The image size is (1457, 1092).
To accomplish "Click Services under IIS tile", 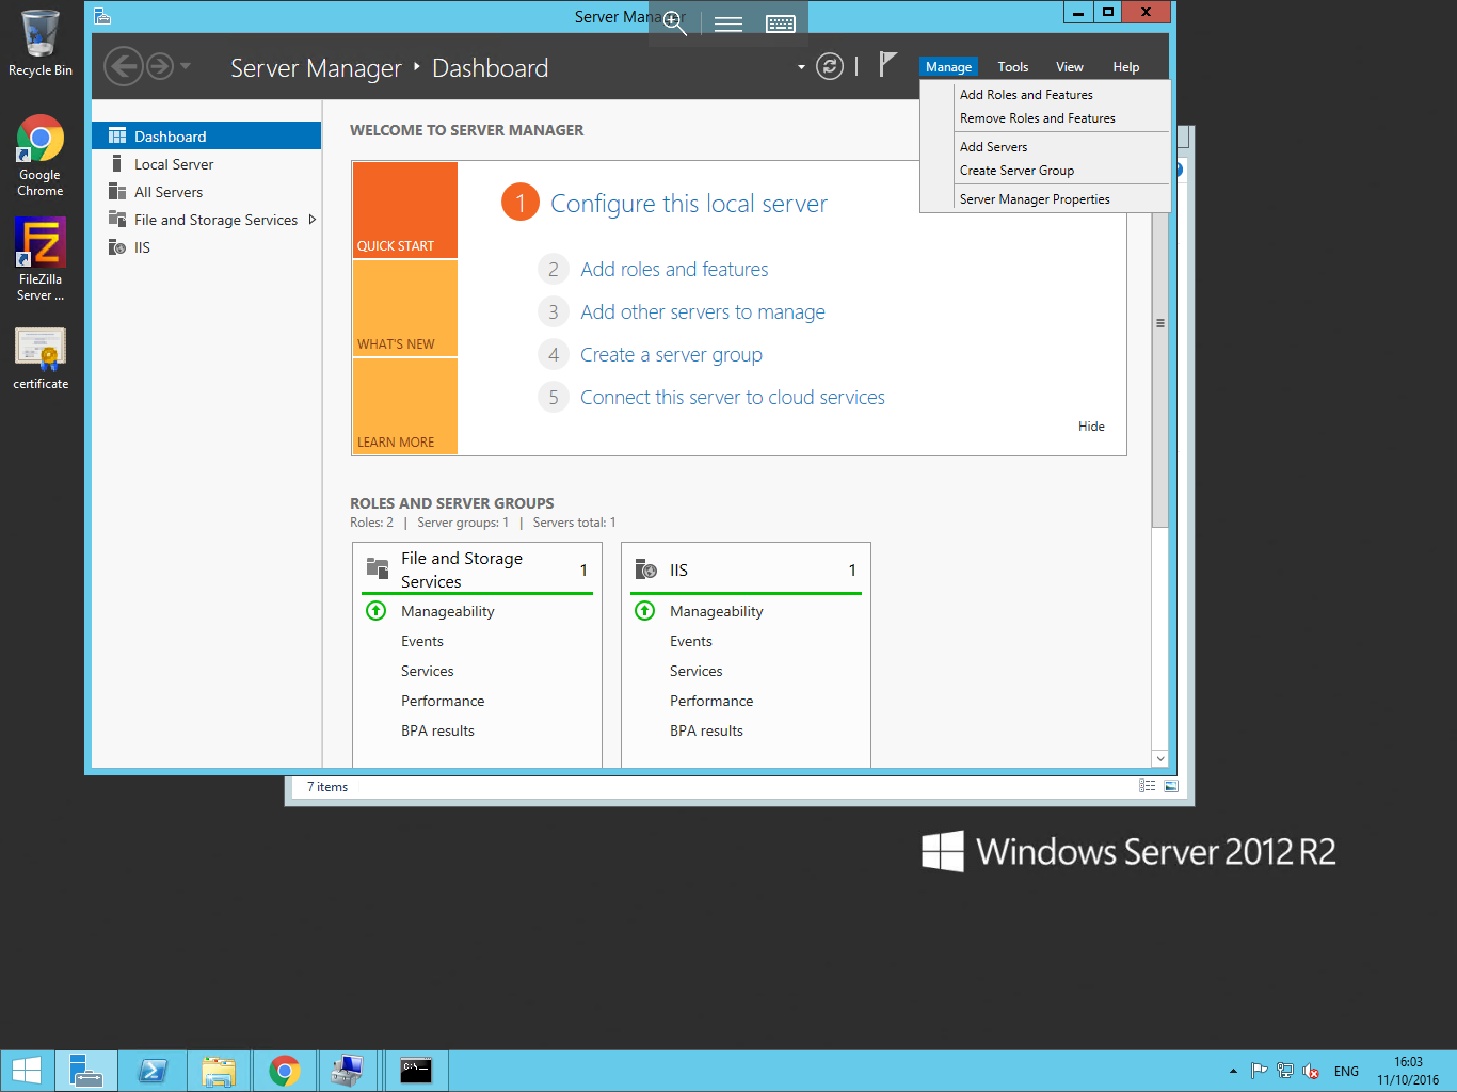I will point(695,670).
